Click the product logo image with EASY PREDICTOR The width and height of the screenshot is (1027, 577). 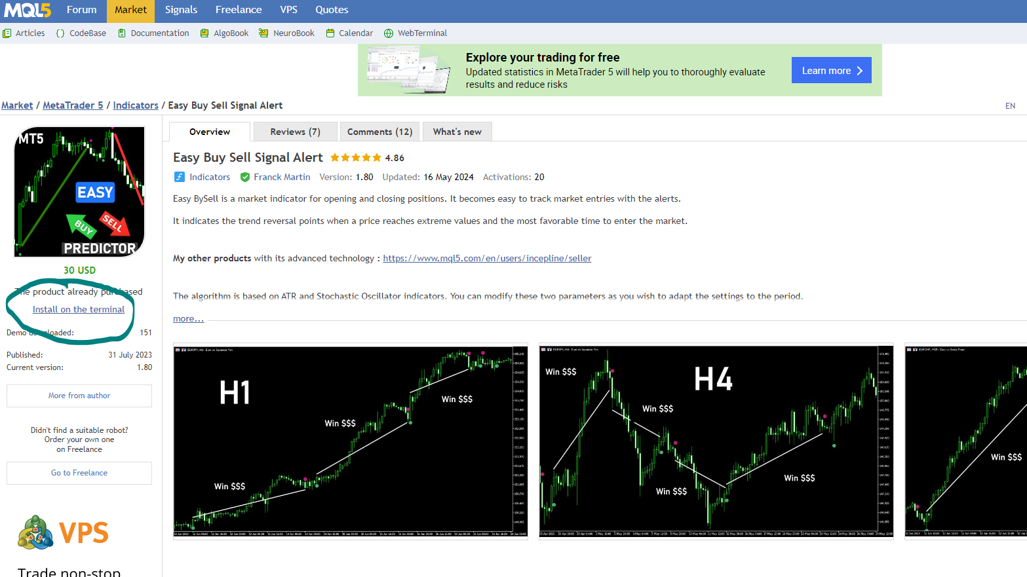click(79, 191)
